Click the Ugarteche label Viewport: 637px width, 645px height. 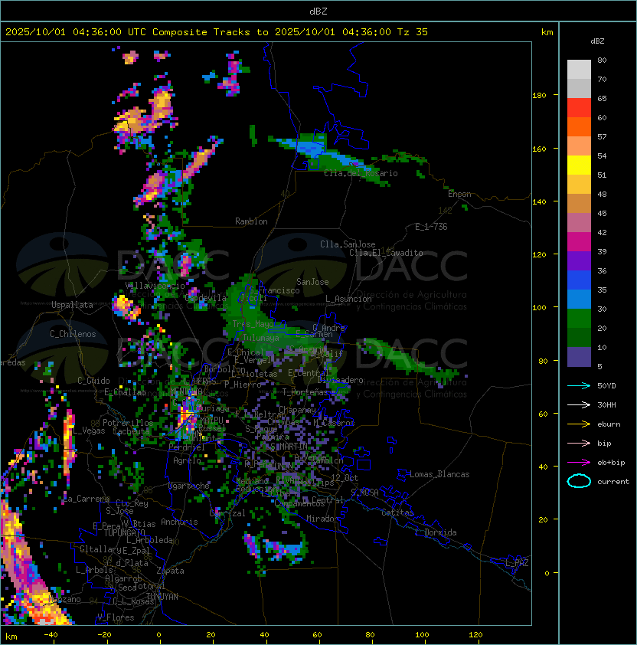pyautogui.click(x=189, y=486)
